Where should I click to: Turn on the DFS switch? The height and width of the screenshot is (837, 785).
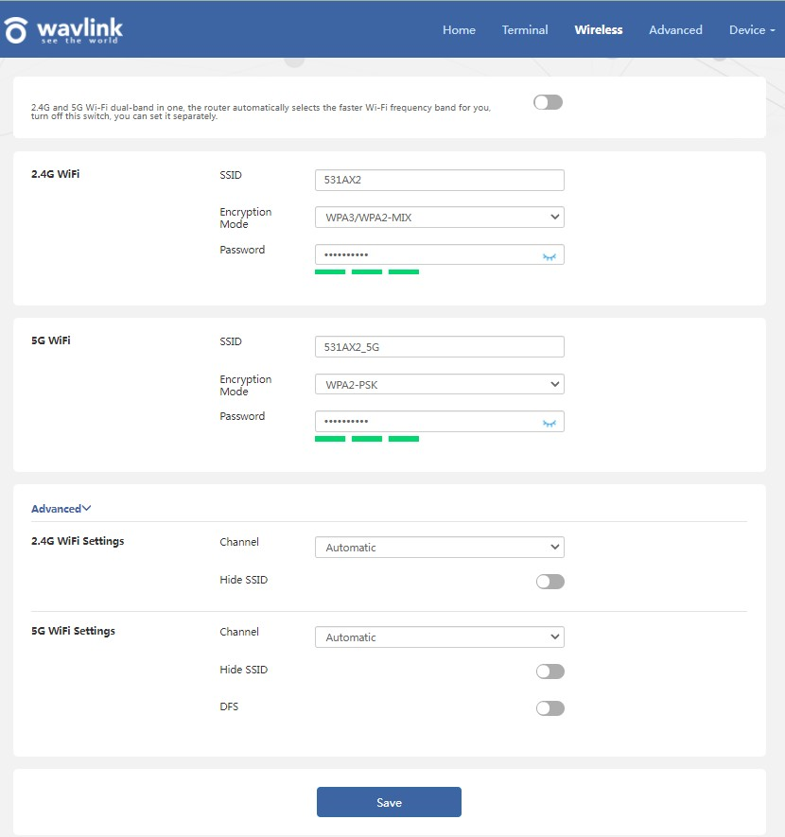tap(549, 708)
